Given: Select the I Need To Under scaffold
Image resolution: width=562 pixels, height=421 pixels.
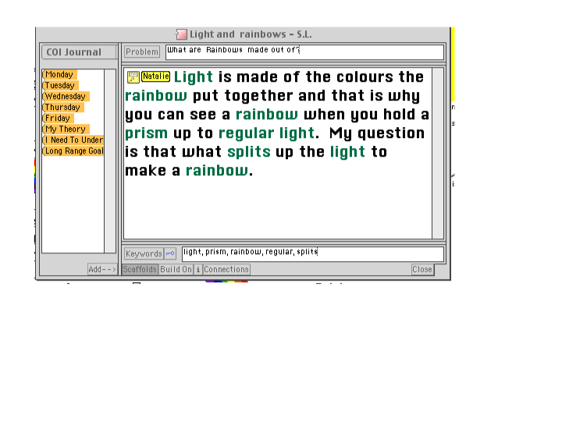Looking at the screenshot, I should (x=73, y=140).
